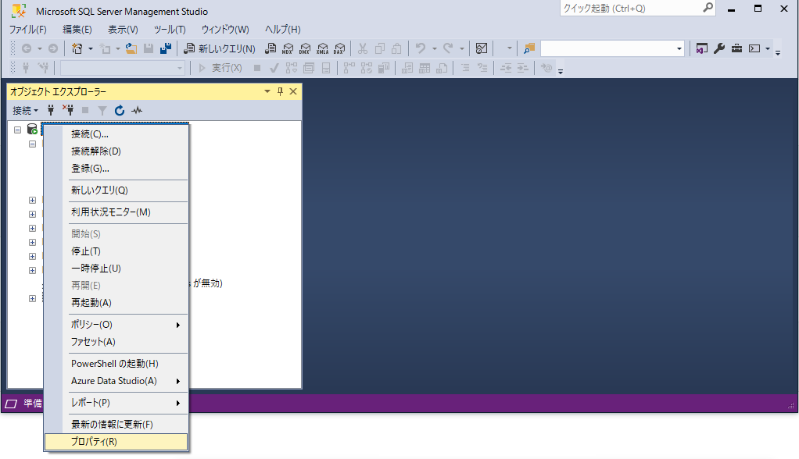Open the New Project icon dropdown arrow
Image resolution: width=799 pixels, height=459 pixels.
pos(90,49)
